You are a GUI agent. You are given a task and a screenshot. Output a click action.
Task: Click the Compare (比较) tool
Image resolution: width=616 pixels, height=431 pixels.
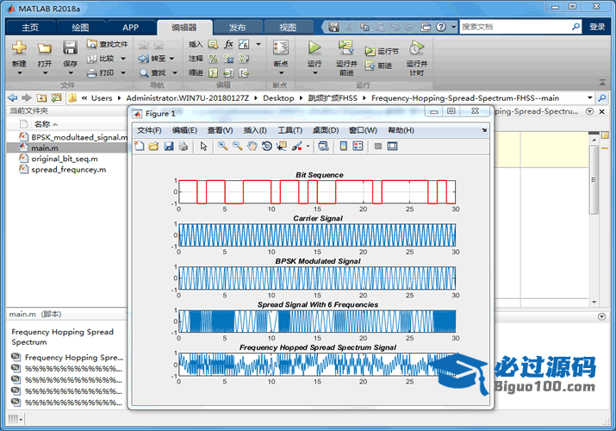[x=101, y=59]
